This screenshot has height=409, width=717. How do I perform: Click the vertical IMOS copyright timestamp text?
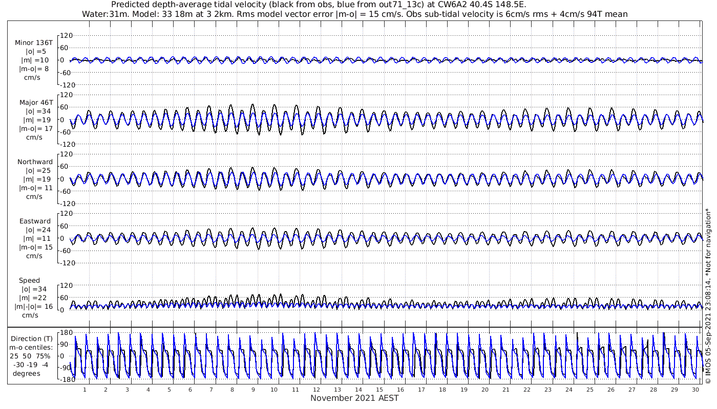(708, 297)
